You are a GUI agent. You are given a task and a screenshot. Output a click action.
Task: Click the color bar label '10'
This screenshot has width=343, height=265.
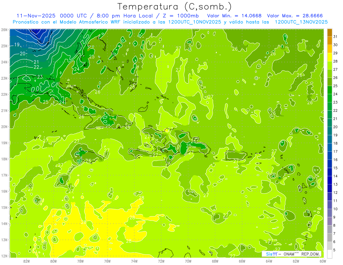coord(335,209)
